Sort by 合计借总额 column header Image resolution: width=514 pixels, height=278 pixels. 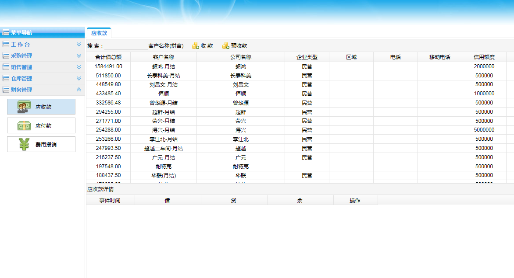(x=108, y=57)
